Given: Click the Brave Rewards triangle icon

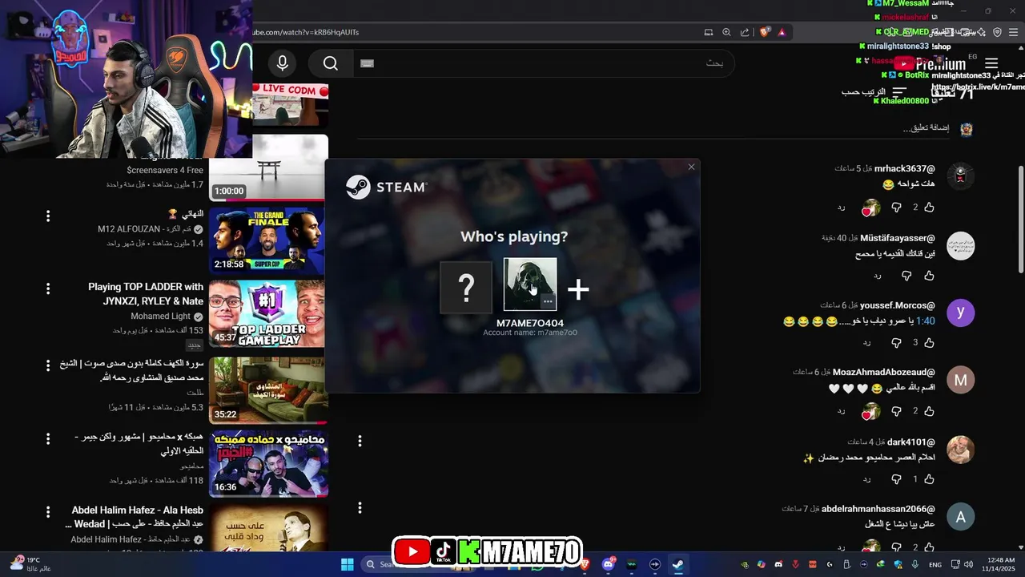Looking at the screenshot, I should (782, 32).
